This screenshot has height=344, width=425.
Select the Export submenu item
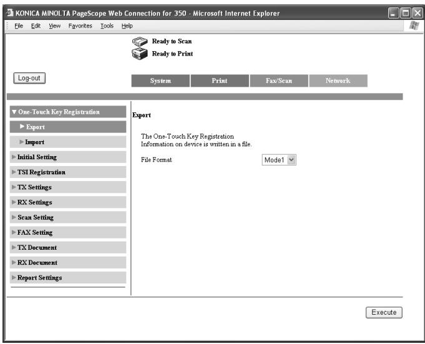point(68,127)
